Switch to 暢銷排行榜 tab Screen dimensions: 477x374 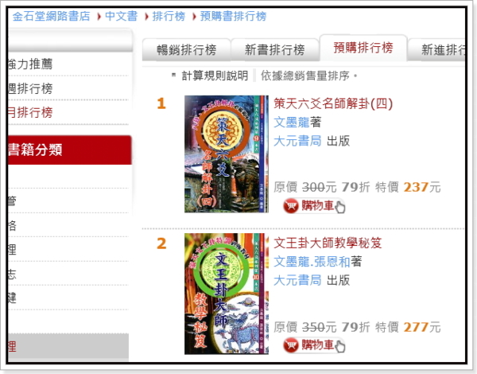[x=186, y=49]
